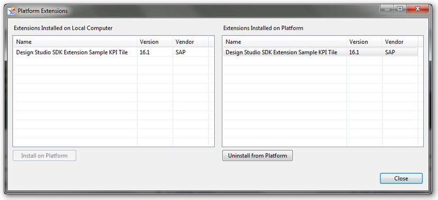Click the disabled Install on Platform button

(x=44, y=156)
